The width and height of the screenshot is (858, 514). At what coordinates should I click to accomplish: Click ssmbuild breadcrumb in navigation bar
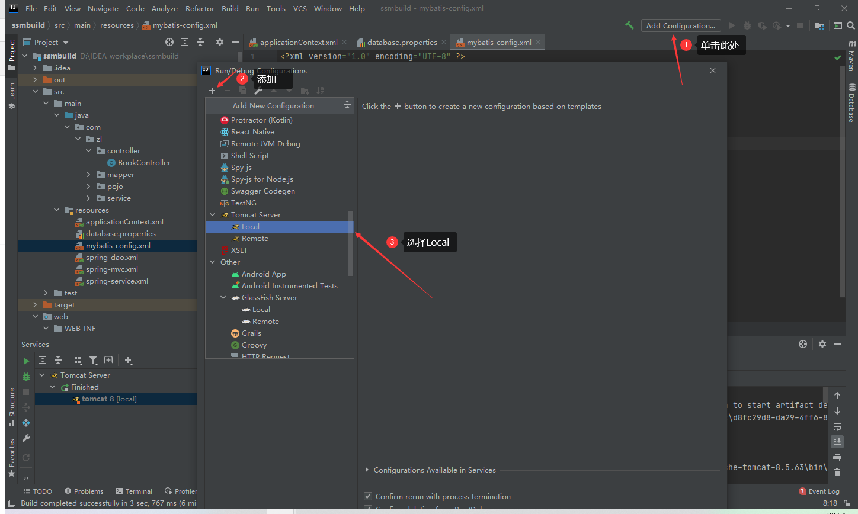point(28,25)
